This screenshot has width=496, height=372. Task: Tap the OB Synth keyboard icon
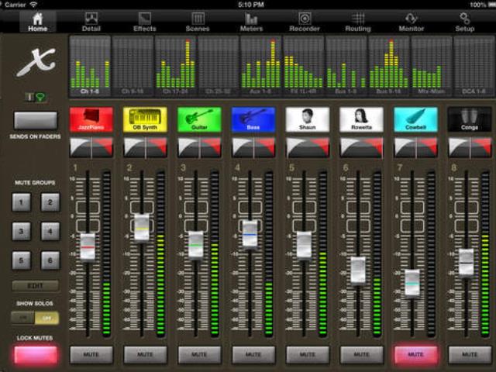(x=145, y=119)
